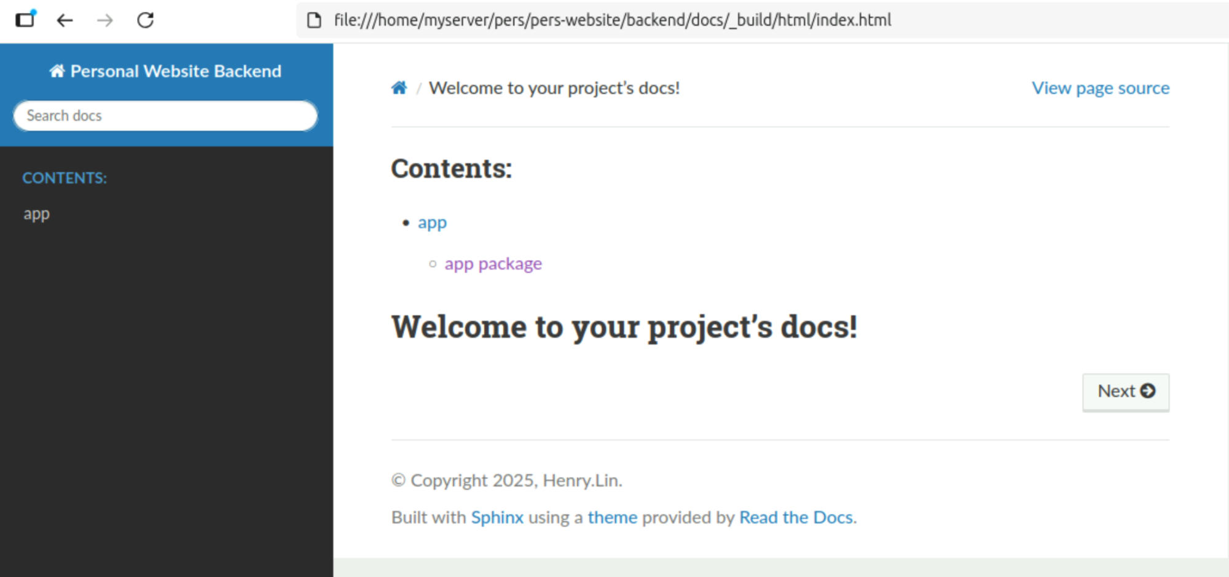Open the Personal Website Backend home link
The height and width of the screenshot is (577, 1229).
[166, 71]
